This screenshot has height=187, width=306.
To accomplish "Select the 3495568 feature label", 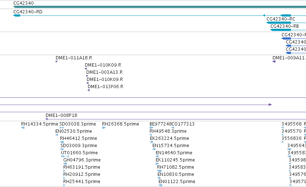I will 292,124.
